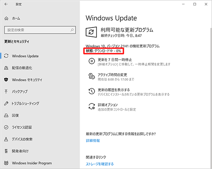Open ライセンス認証 page

22,127
